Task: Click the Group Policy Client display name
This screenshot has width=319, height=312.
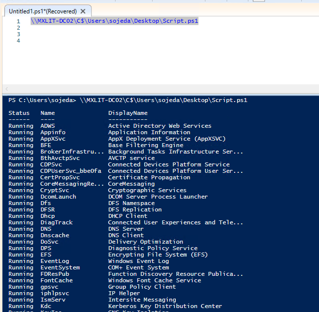Action: [142, 287]
